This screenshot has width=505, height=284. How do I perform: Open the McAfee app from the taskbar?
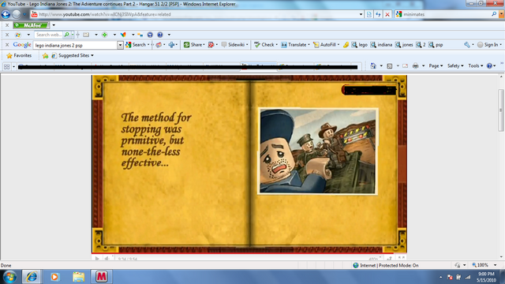pyautogui.click(x=102, y=277)
